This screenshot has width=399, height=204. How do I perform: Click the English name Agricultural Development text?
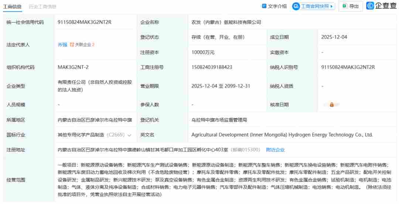point(282,135)
